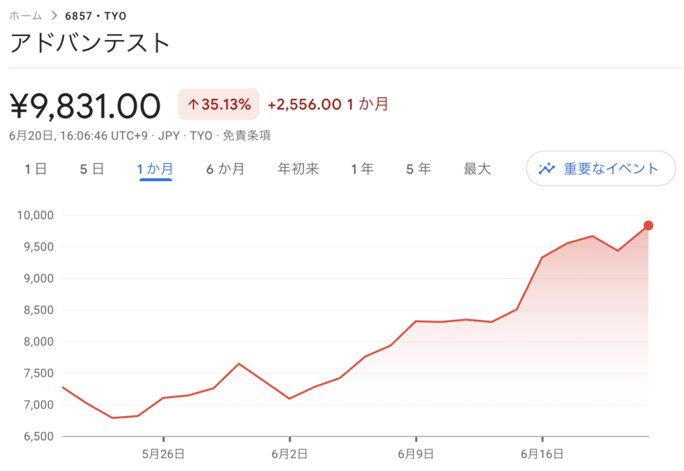Click the active 1か月 tab
Image resolution: width=684 pixels, height=471 pixels.
click(x=155, y=169)
